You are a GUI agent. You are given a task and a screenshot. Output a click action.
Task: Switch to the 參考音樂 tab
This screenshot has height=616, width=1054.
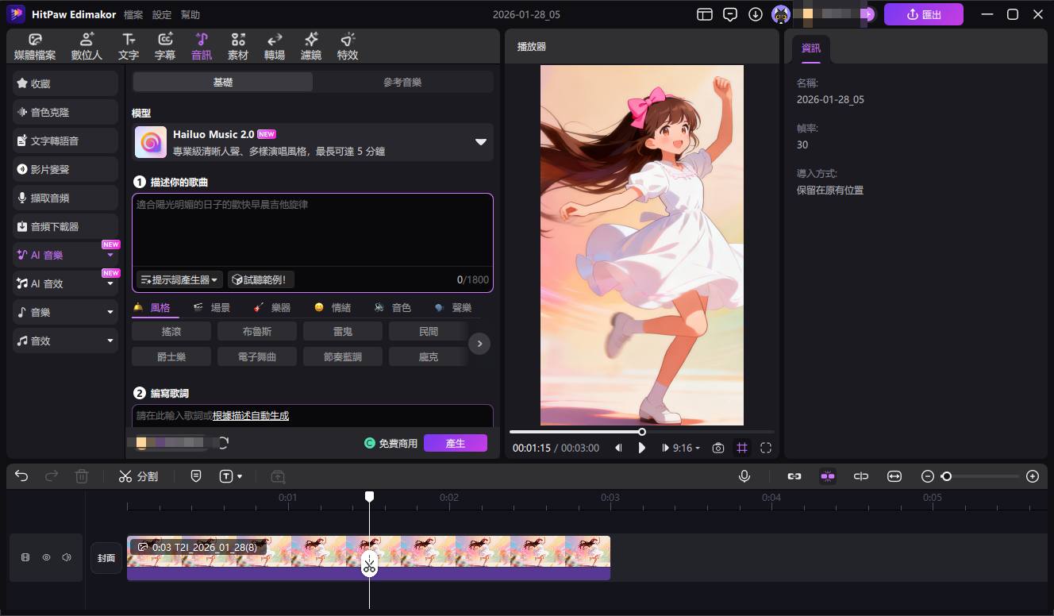402,81
